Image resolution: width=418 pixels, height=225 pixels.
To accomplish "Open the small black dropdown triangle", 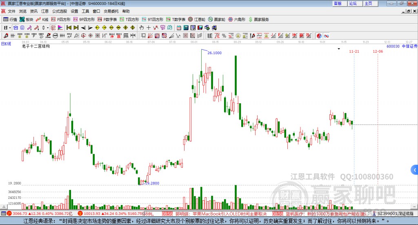I will [339, 49].
